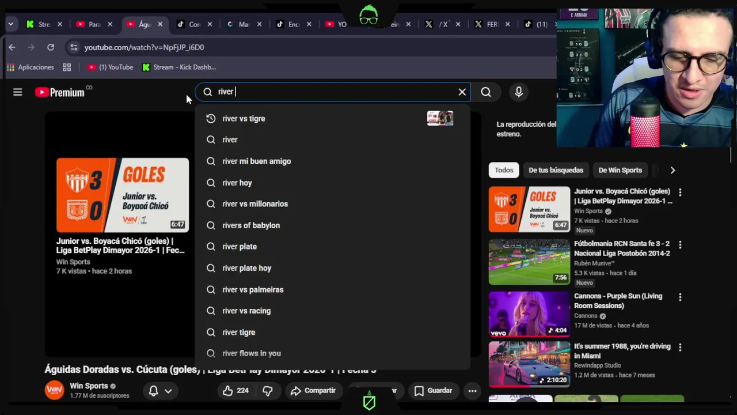Open Aplicaciones bookmarks shortcut
The height and width of the screenshot is (415, 737).
[x=30, y=67]
